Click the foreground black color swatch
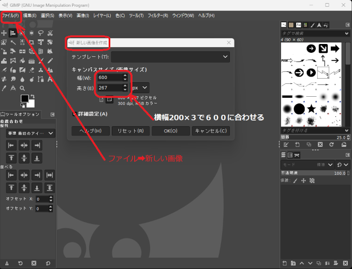 click(x=24, y=98)
